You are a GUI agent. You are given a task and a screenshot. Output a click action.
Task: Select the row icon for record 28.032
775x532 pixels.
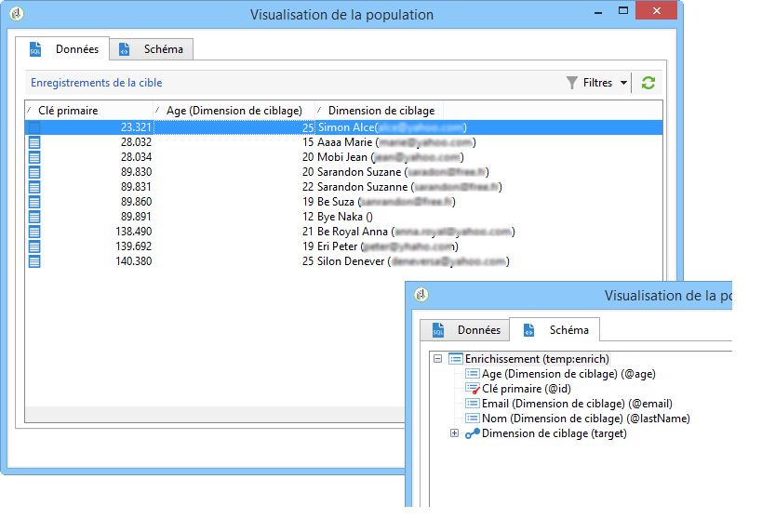point(34,142)
